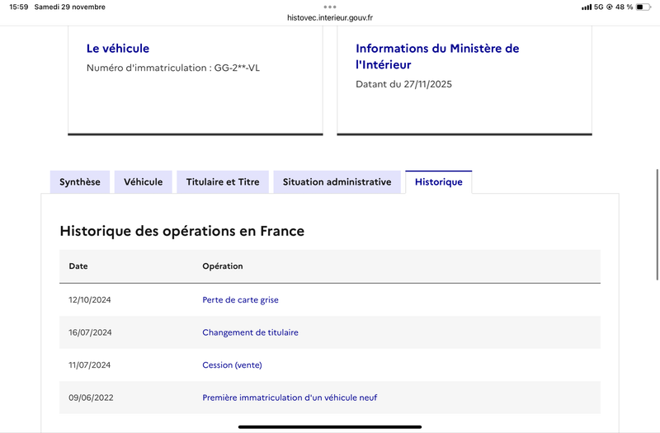Viewport: 660px width, 433px height.
Task: Tap the three-dot multitasking icon at top
Action: [x=330, y=7]
